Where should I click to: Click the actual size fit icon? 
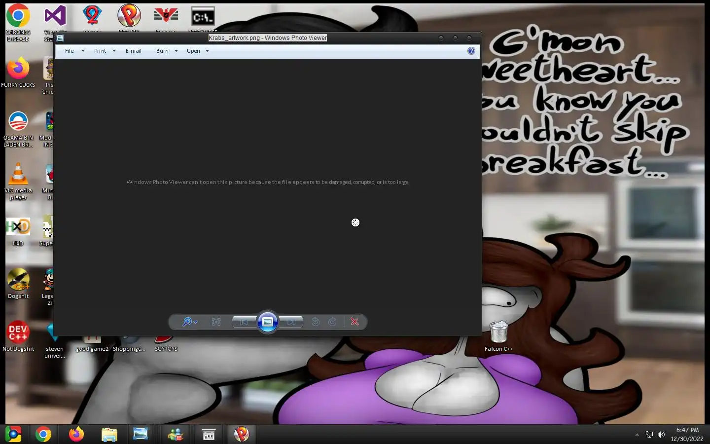coord(216,322)
